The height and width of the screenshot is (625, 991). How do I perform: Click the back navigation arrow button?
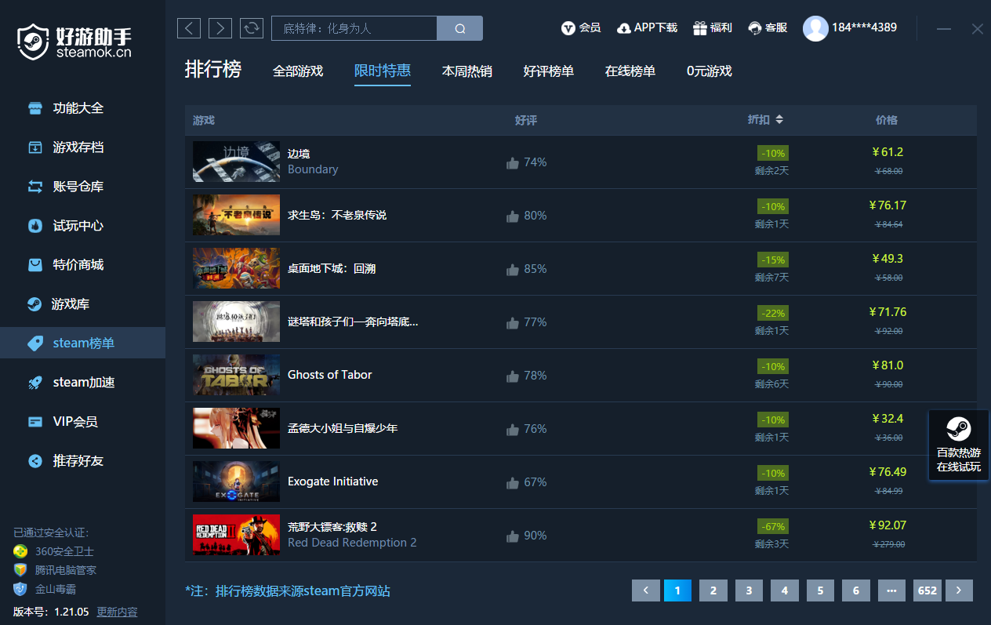click(x=189, y=28)
